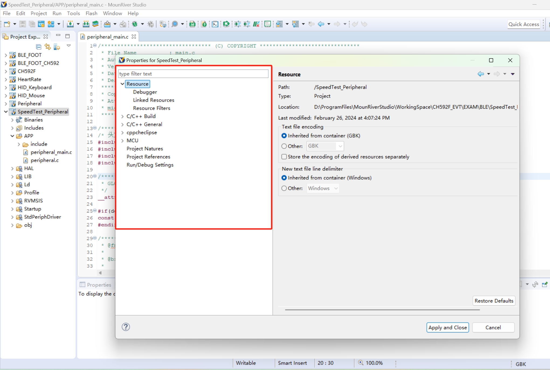
Task: Click the editor horizontal scrollbar left arrow
Action: 100,273
